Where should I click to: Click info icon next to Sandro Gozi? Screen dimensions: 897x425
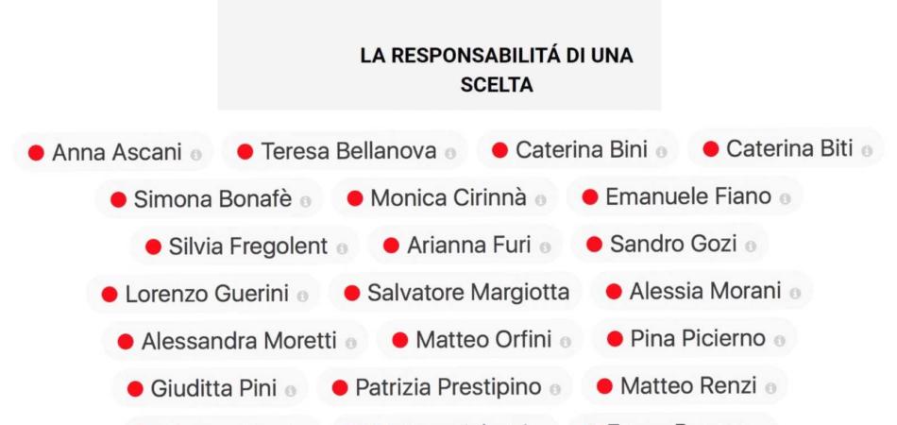click(751, 246)
